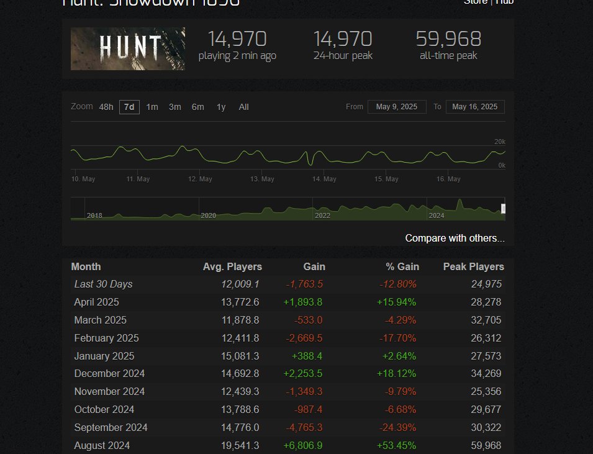Click the navigator range handle at chart's end
This screenshot has height=454, width=593.
504,209
